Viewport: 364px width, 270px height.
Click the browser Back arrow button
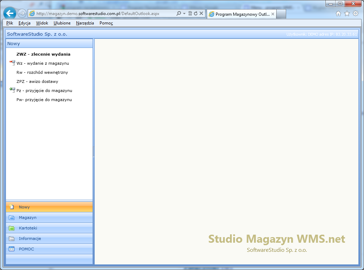10,13
